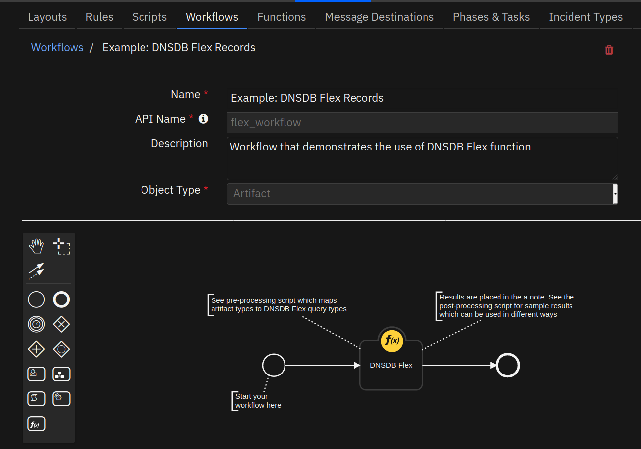Viewport: 641px width, 449px height.
Task: Open the Incident Types tab
Action: coord(585,17)
